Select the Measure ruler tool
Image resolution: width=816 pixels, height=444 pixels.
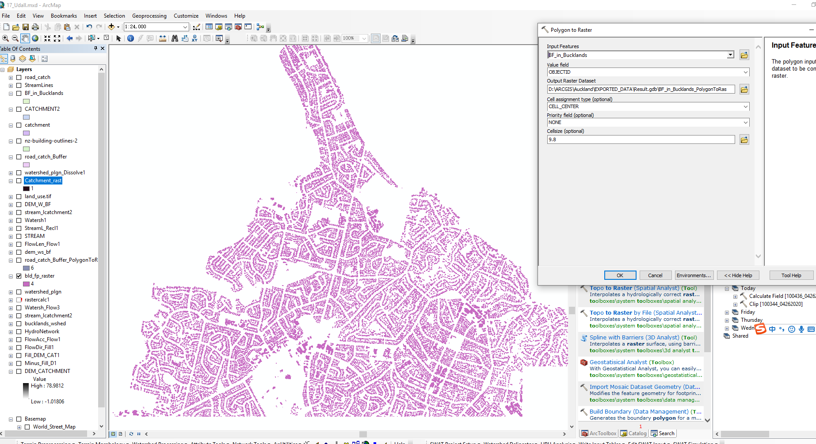pos(163,38)
